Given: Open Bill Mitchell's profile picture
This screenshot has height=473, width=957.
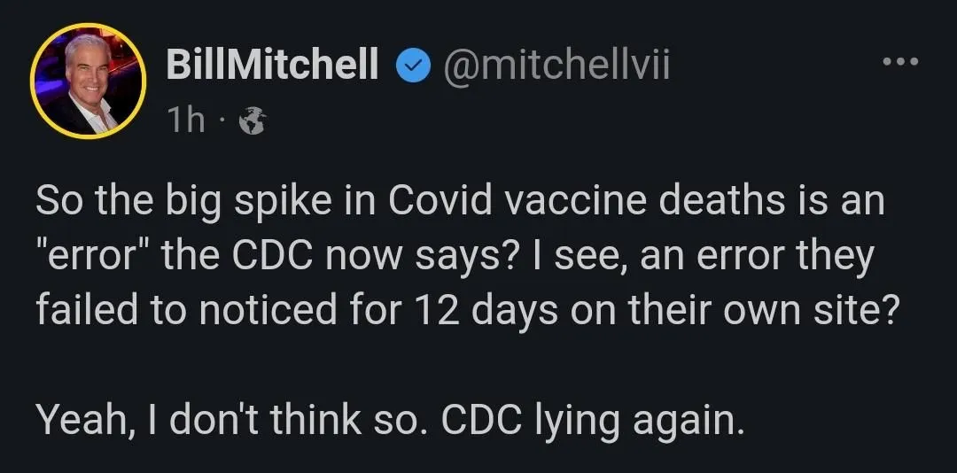Looking at the screenshot, I should (88, 81).
